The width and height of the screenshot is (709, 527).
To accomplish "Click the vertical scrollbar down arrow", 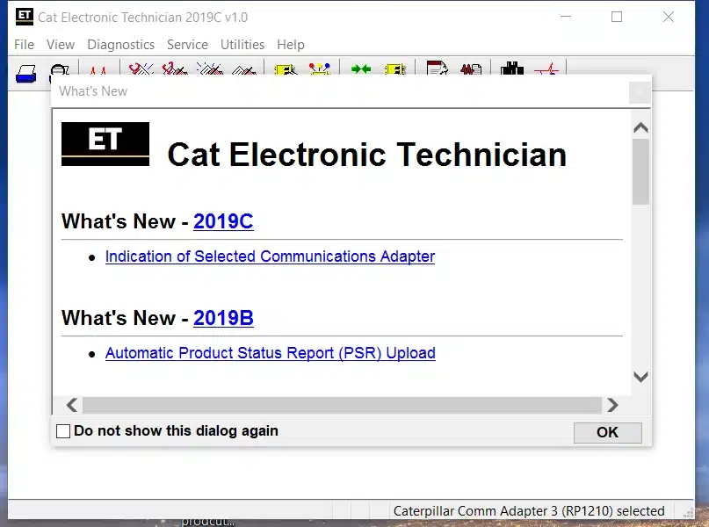I will click(640, 377).
